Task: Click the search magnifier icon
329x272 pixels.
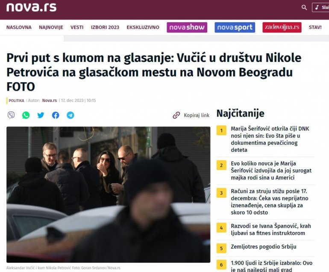Action: (x=304, y=8)
